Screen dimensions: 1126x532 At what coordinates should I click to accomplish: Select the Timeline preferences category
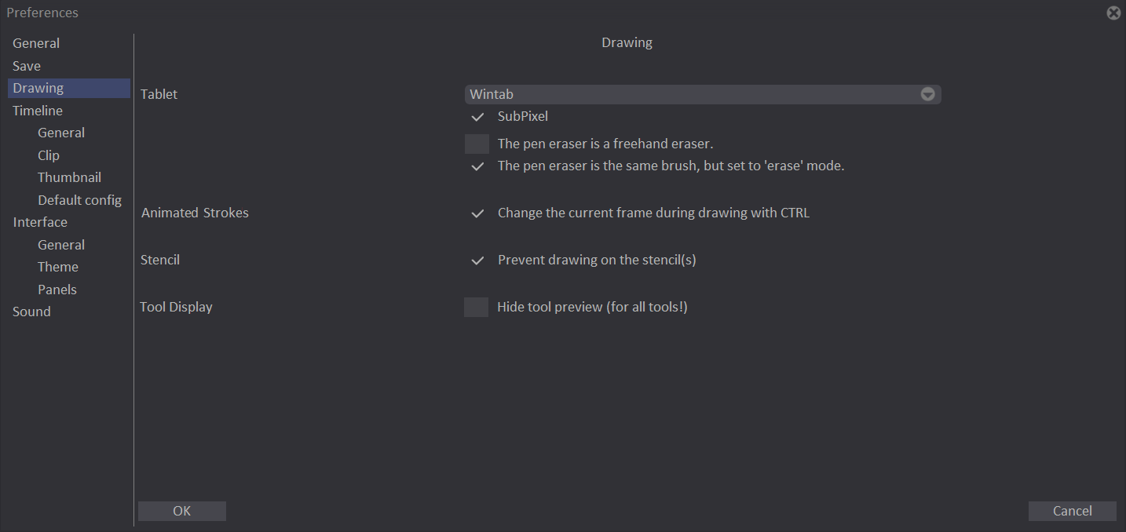[x=37, y=110]
